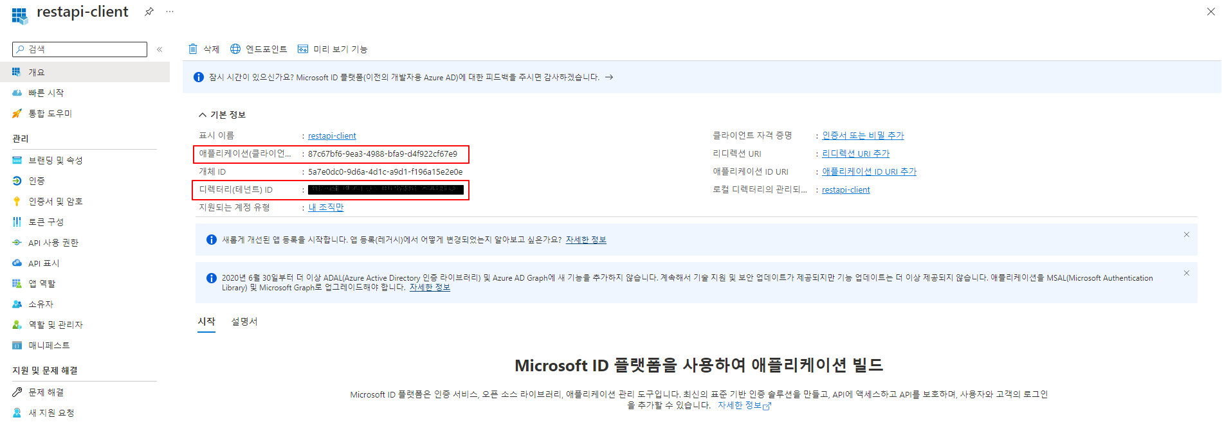Click 인증서 또는 비밀 추가 link
The width and height of the screenshot is (1222, 422).
pos(863,136)
